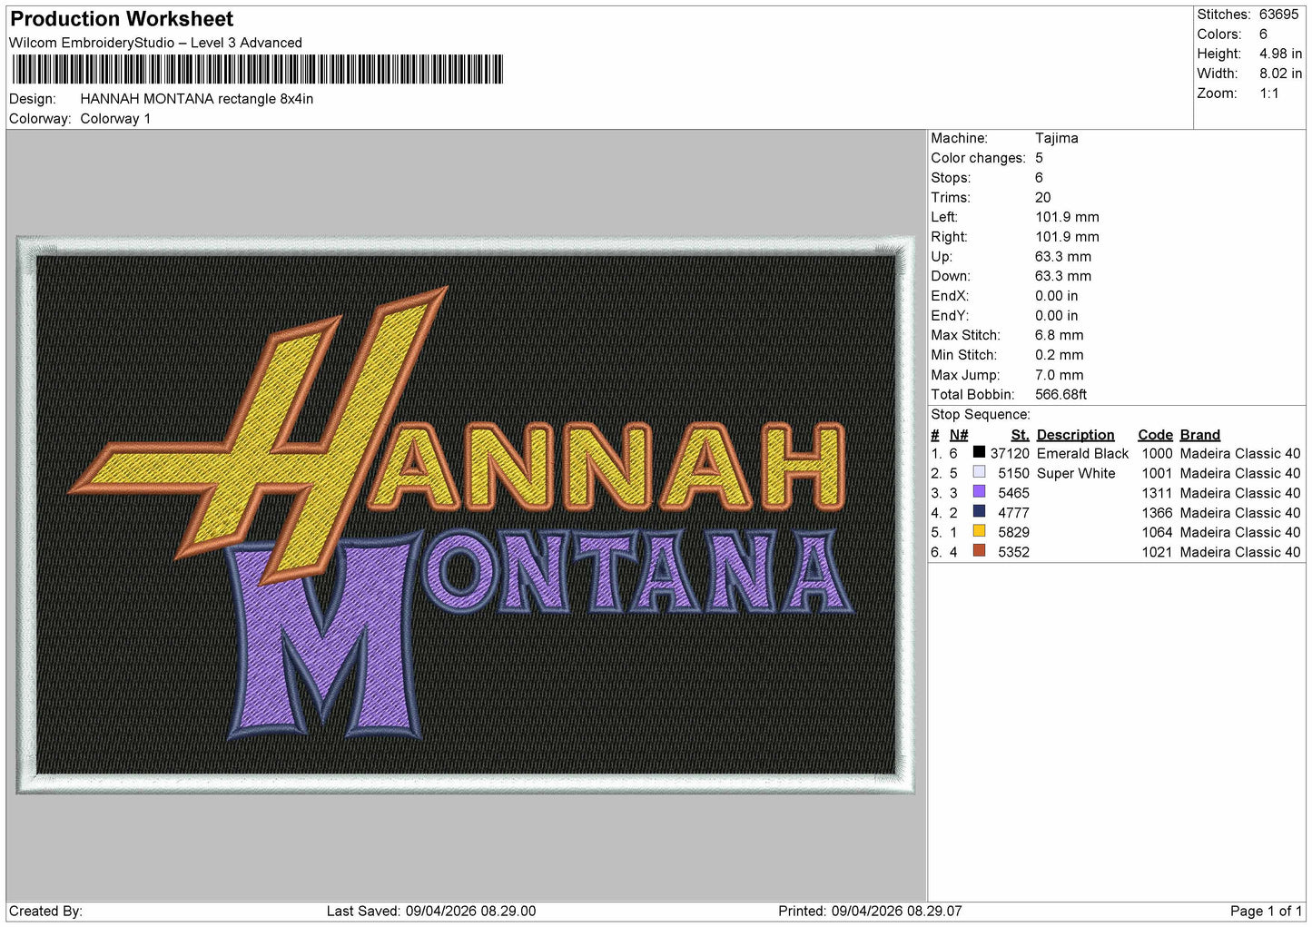Click the orange-red swatch, code 1021

(979, 550)
